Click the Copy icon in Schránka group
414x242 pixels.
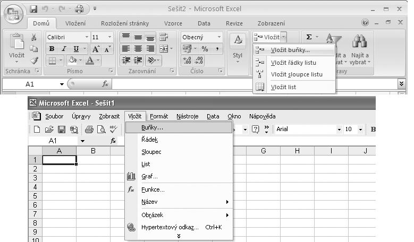[x=34, y=49]
